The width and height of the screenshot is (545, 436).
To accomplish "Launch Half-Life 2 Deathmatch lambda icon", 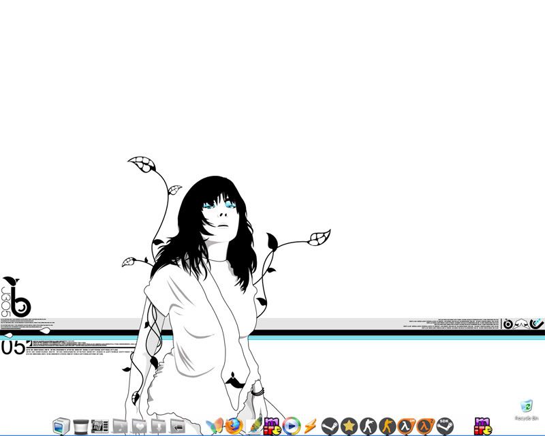I will [406, 426].
